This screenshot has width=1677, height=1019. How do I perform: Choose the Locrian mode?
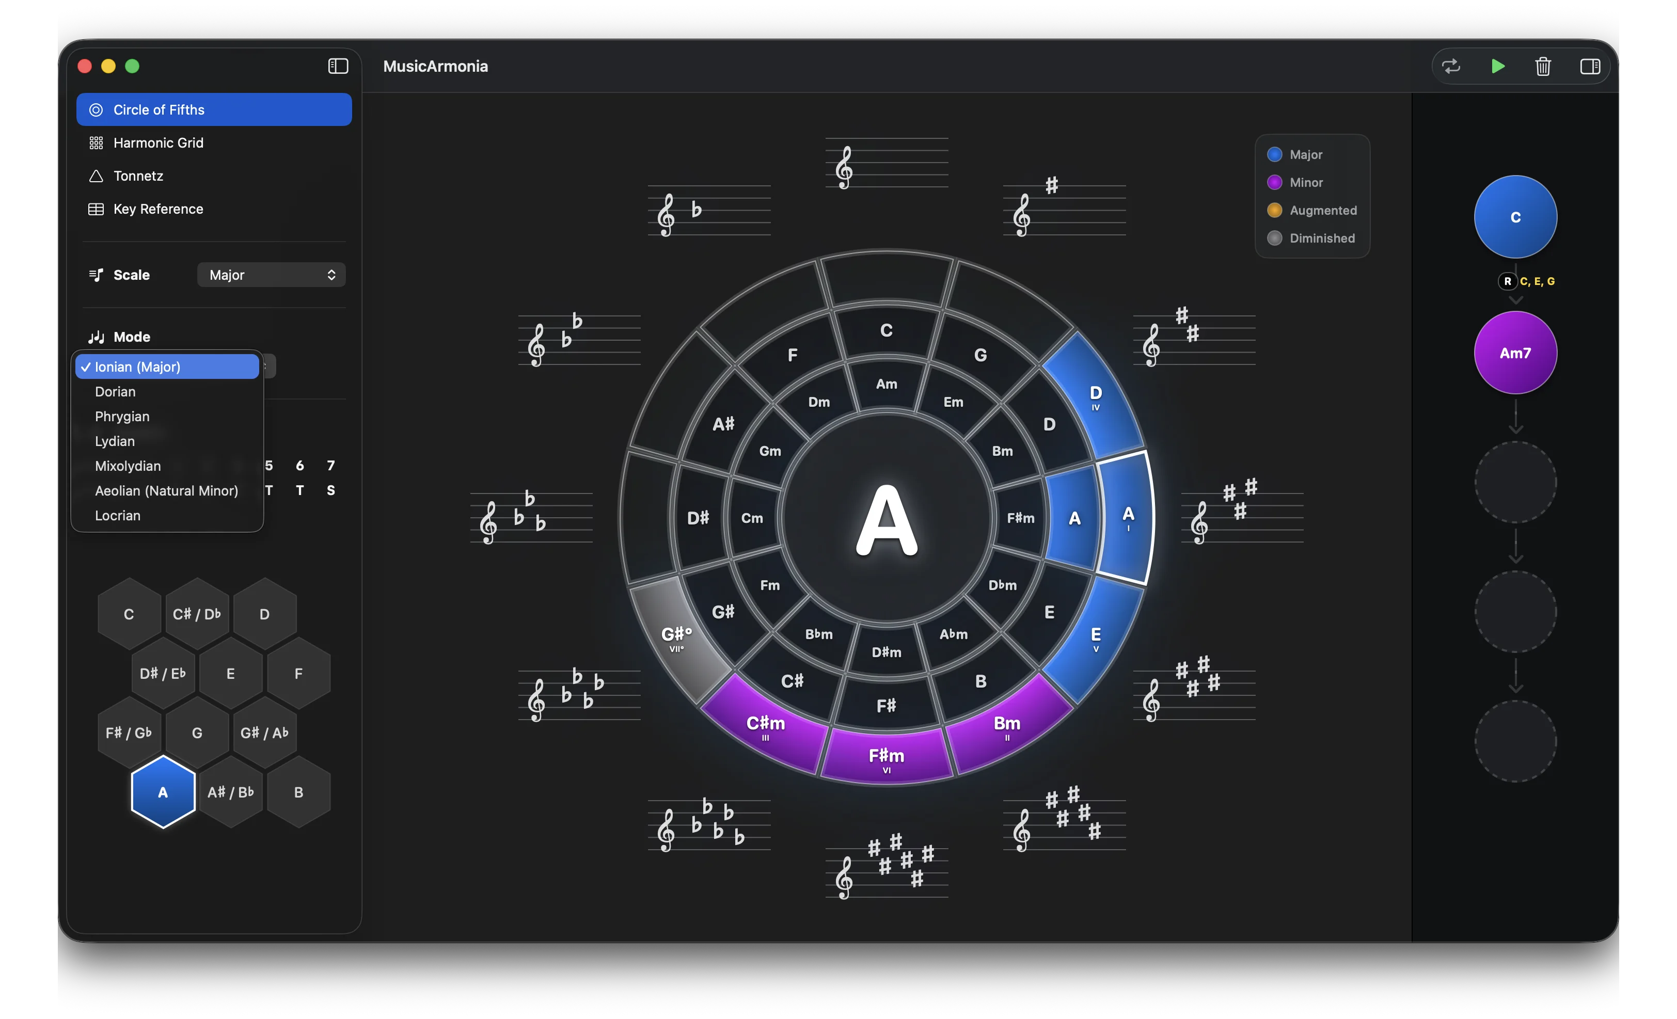(167, 516)
